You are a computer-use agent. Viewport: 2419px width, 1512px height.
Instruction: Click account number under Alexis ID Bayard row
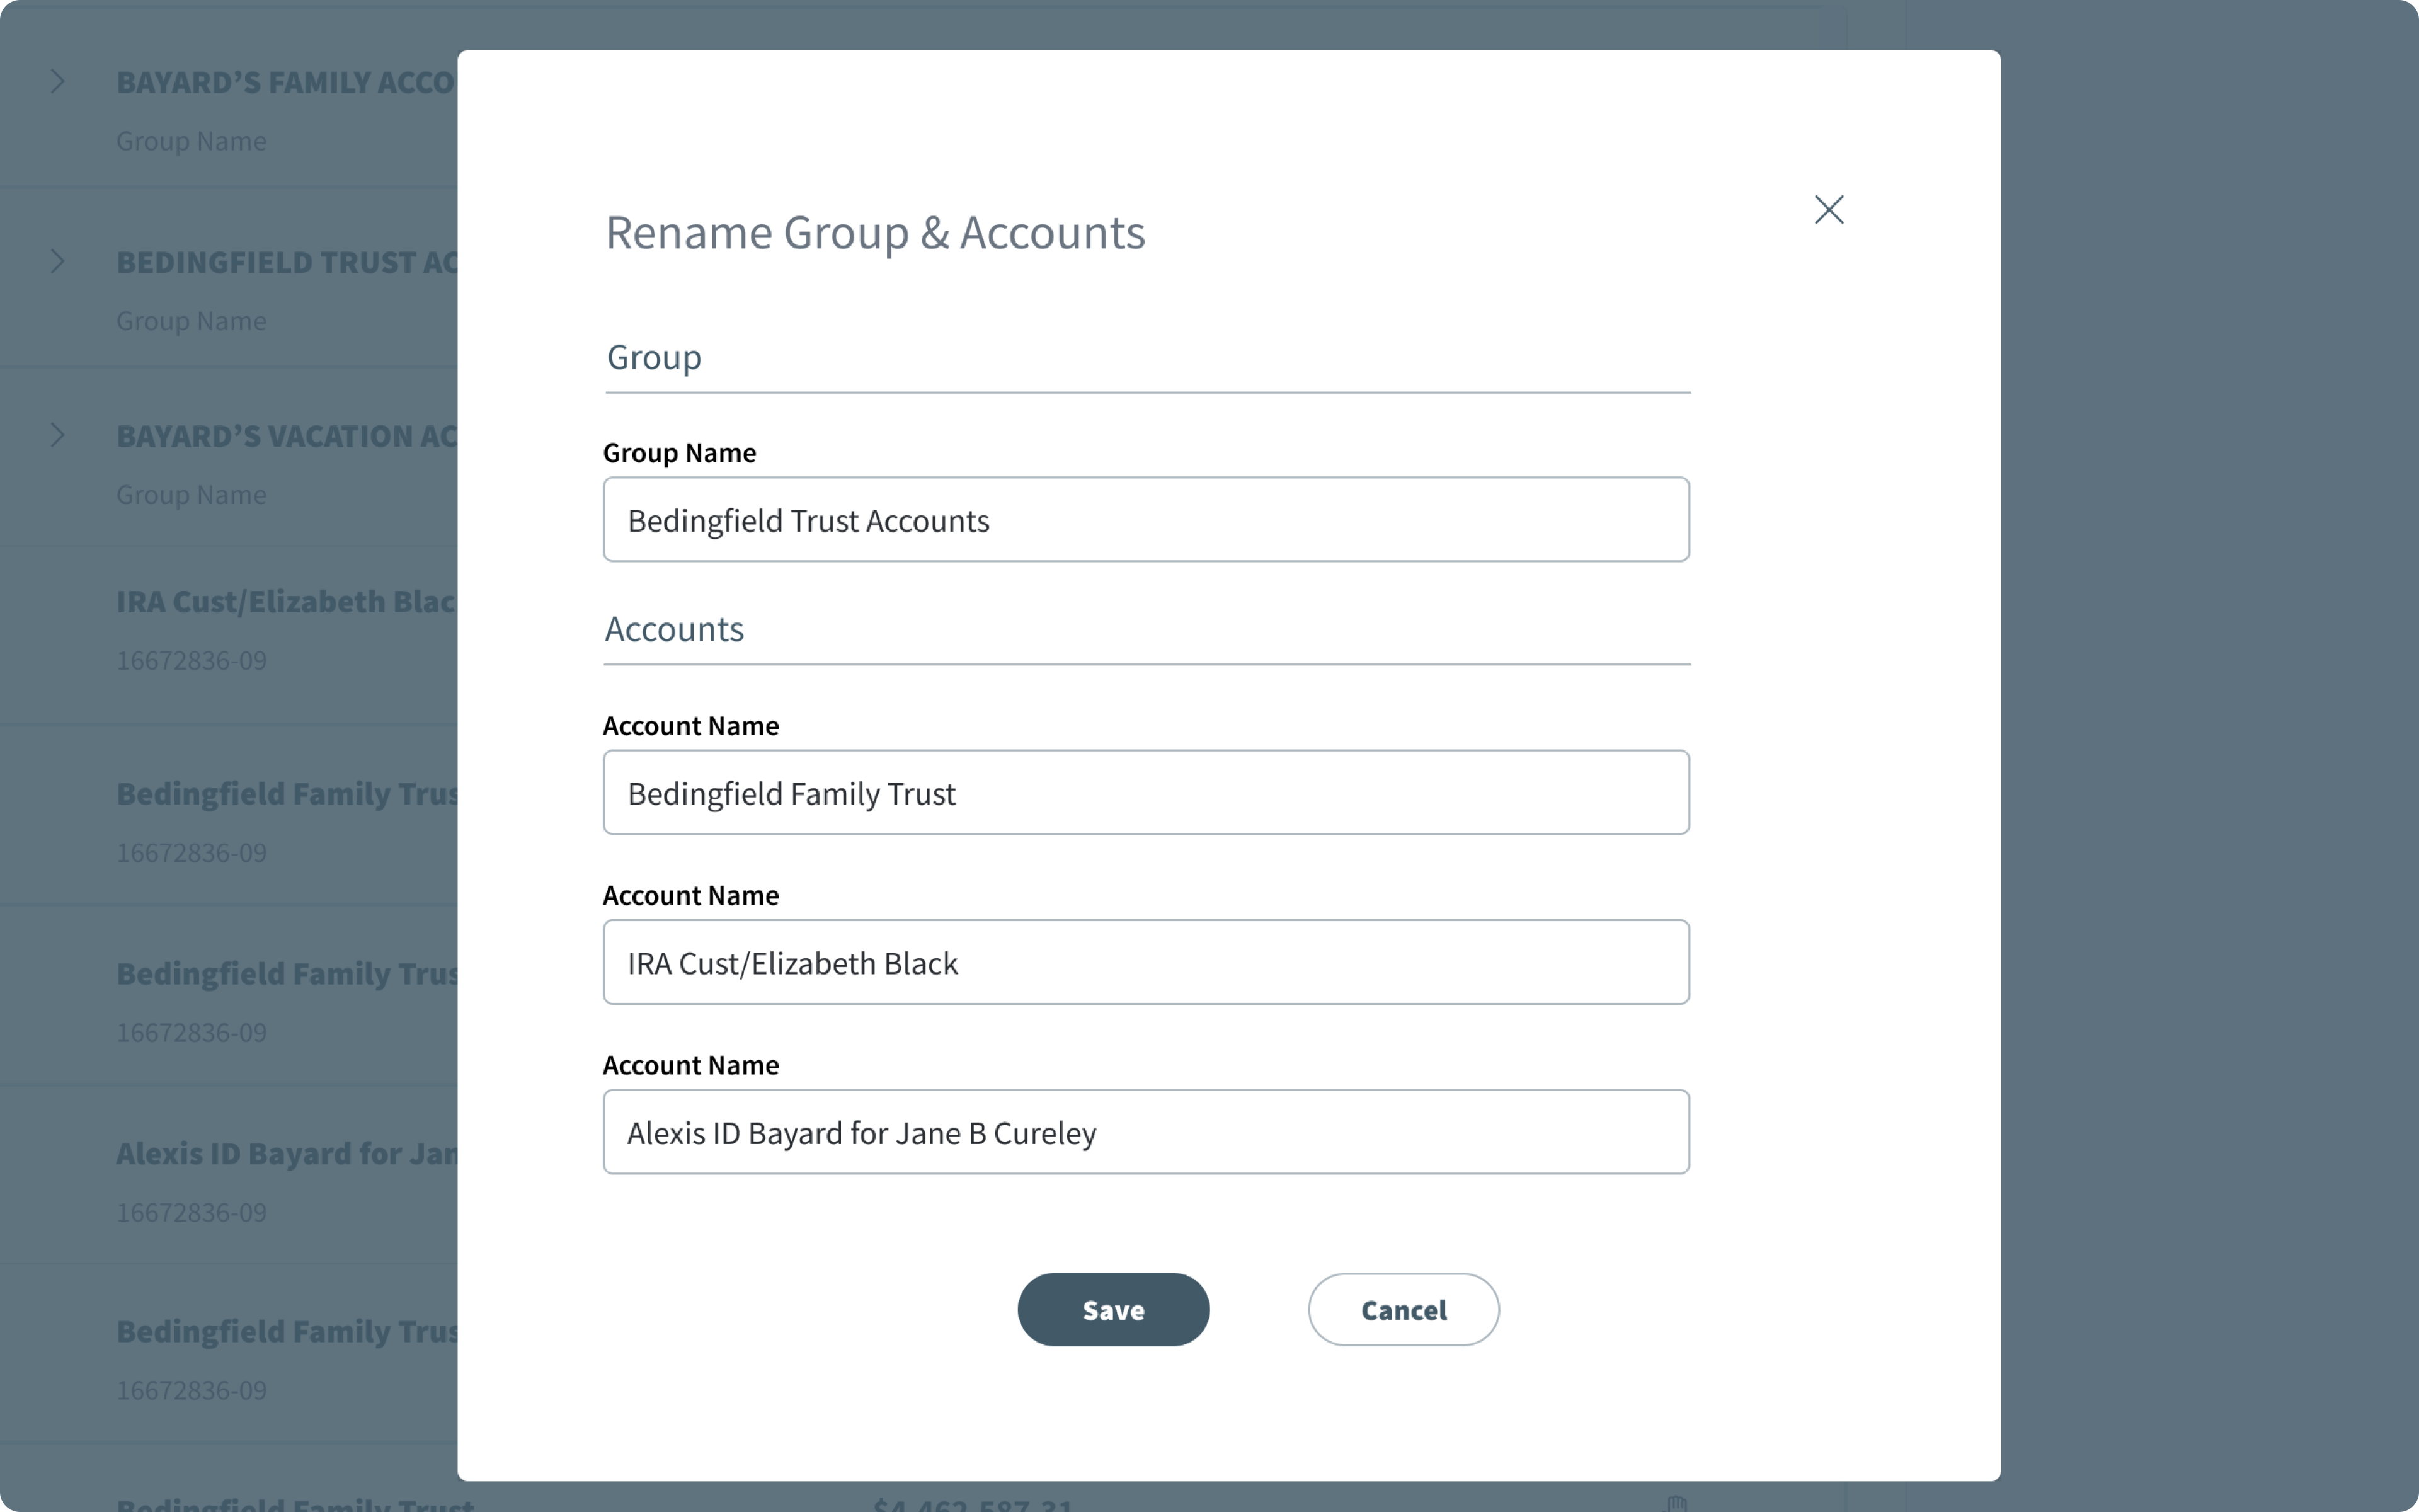point(192,1212)
